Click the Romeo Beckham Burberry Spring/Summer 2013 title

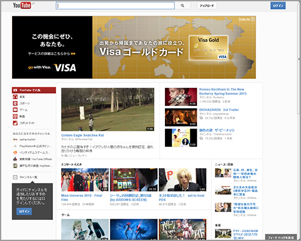[x=223, y=92]
